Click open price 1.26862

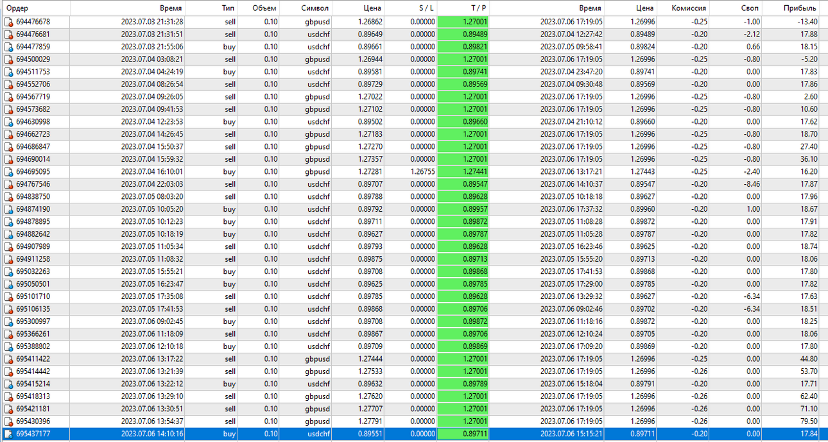369,22
